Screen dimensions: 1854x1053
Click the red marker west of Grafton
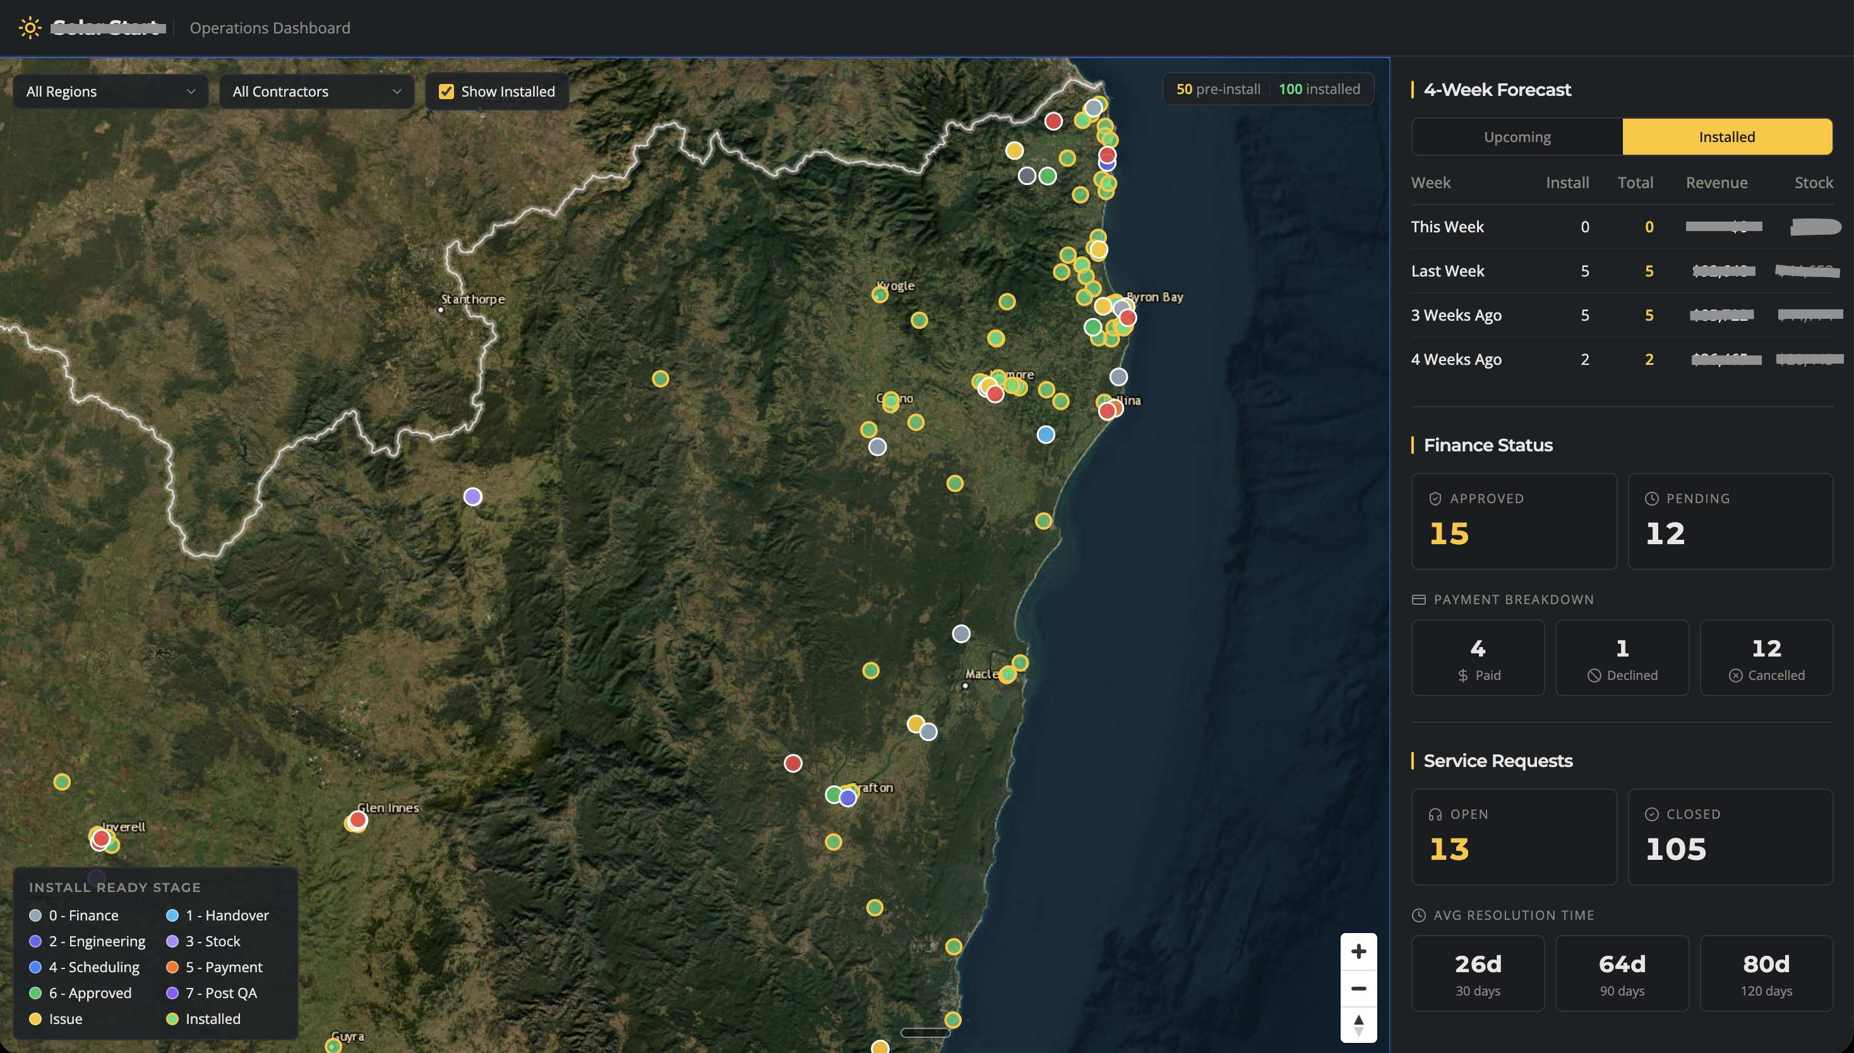click(x=793, y=763)
